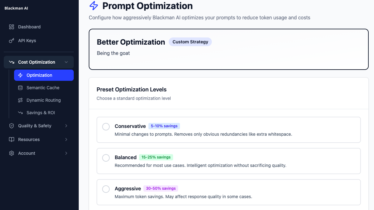Click the Blackman AI logo text
374x210 pixels.
pos(16,8)
